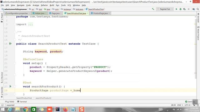Click the testawya folder in navigation bar
Screen dimensions: 200x112
66,9
